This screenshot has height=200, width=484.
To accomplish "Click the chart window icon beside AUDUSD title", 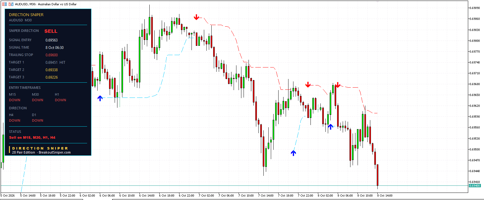I will pyautogui.click(x=4, y=4).
